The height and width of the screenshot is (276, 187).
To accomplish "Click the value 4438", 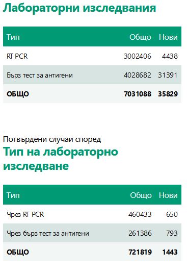I will [x=170, y=56].
